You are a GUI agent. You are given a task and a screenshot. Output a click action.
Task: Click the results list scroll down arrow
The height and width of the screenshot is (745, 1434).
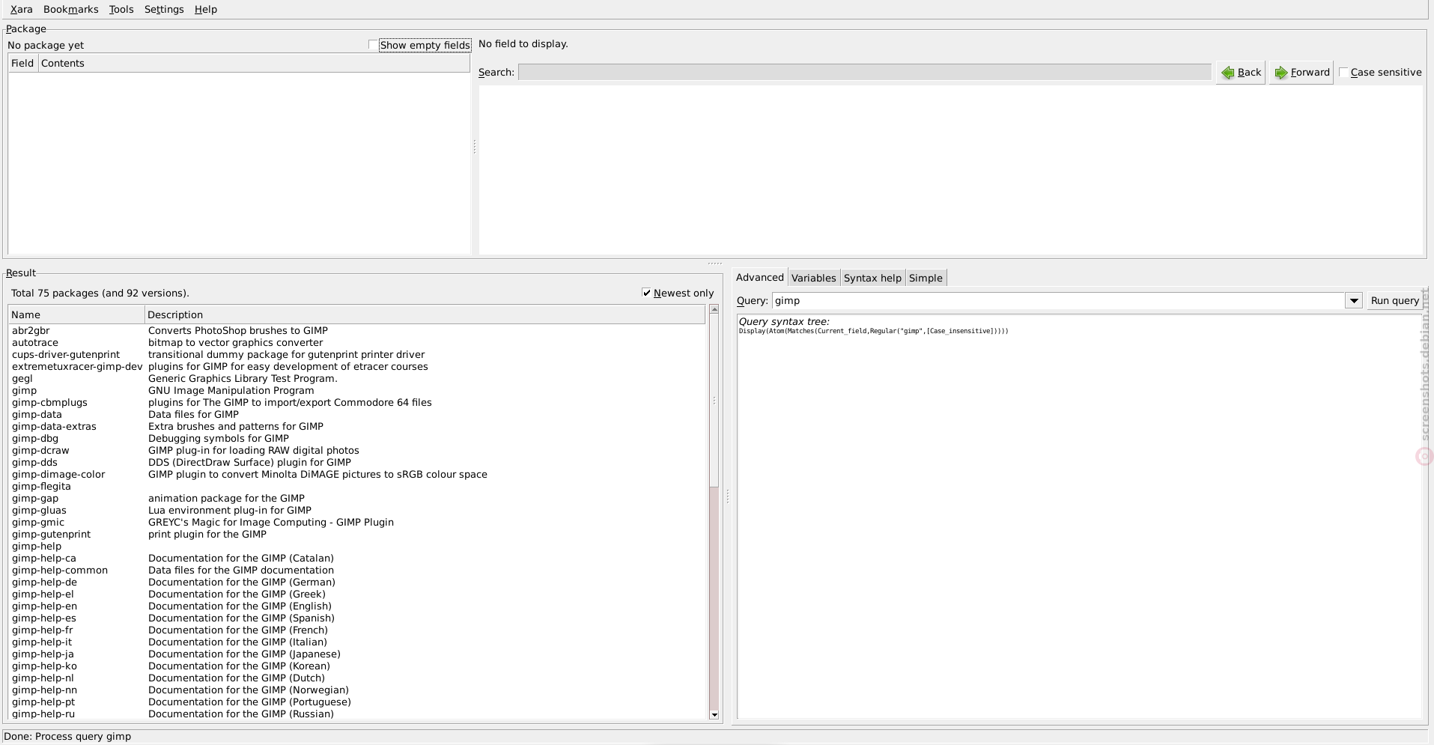(714, 714)
